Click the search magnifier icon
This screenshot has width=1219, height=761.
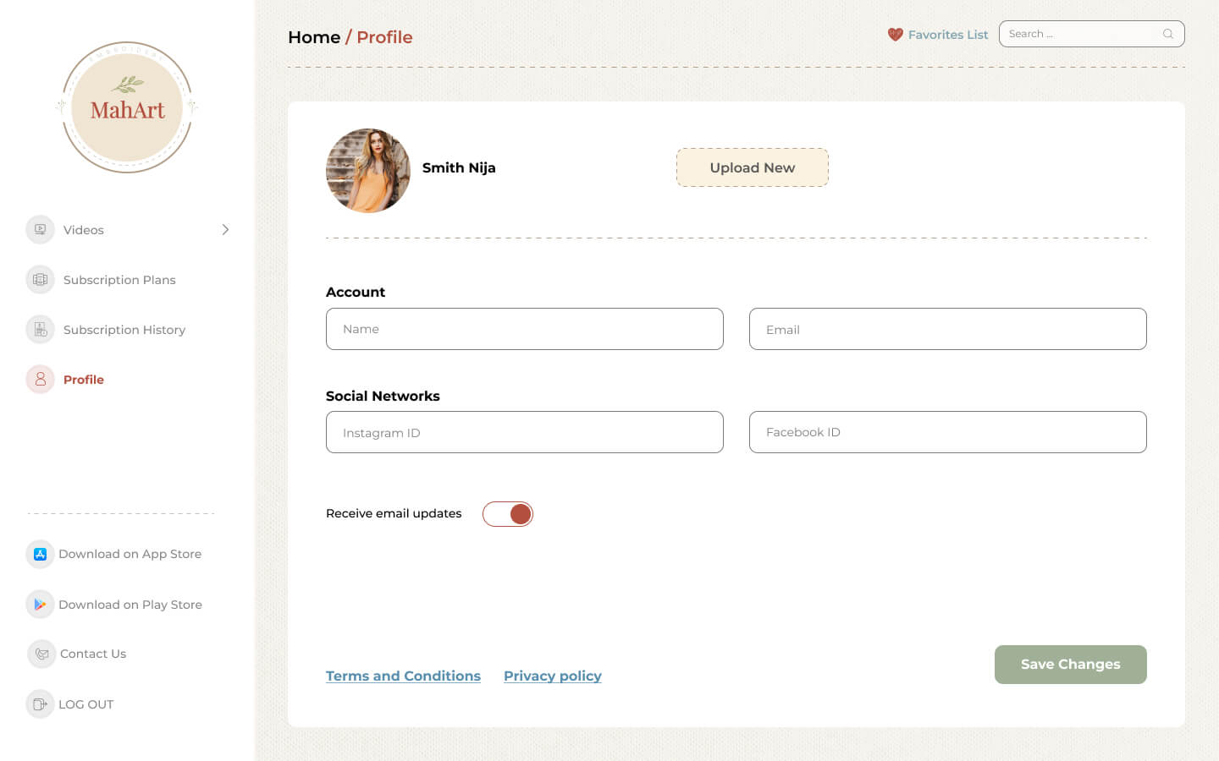click(x=1168, y=34)
